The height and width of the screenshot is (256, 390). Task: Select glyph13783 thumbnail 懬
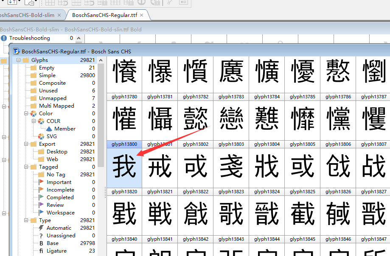(231, 75)
